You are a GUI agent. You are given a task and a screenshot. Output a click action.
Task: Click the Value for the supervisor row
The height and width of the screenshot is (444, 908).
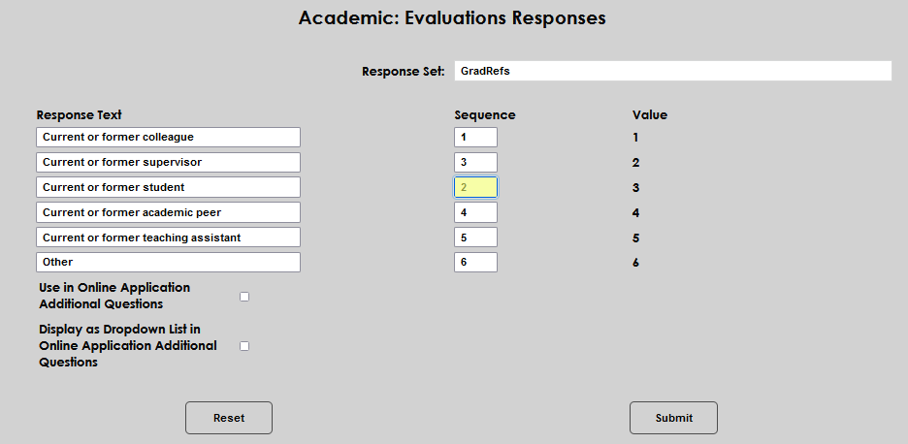(x=635, y=163)
